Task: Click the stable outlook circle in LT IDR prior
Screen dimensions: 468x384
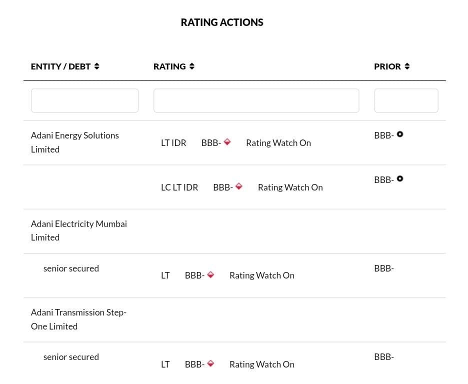Action: click(x=400, y=134)
